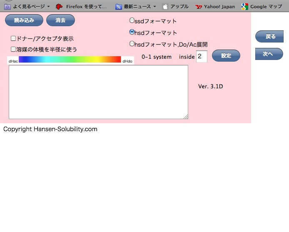Open よく見るページ bookmarks folder

[x=27, y=7]
